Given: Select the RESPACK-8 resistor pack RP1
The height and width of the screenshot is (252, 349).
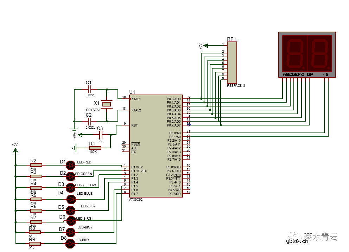Looking at the screenshot, I should pyautogui.click(x=232, y=62).
